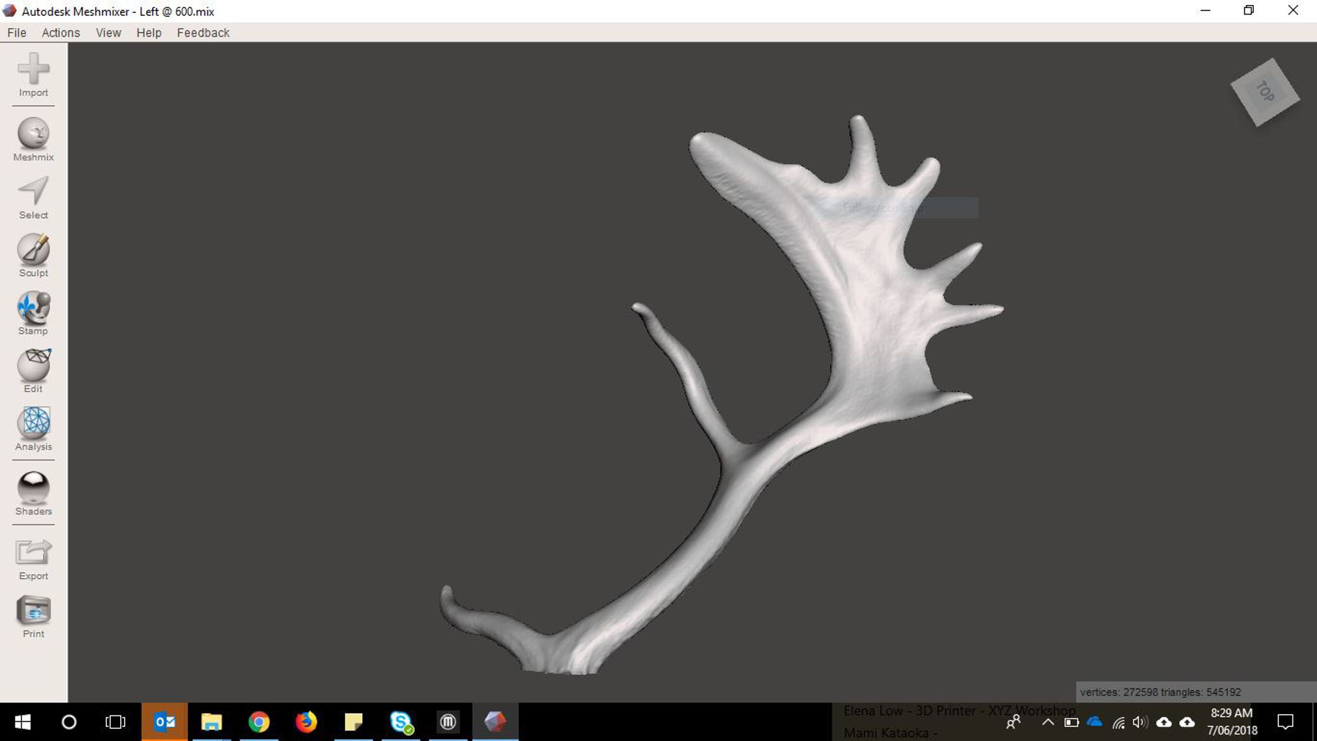The height and width of the screenshot is (741, 1317).
Task: Choose the Stamp tool
Action: [33, 312]
